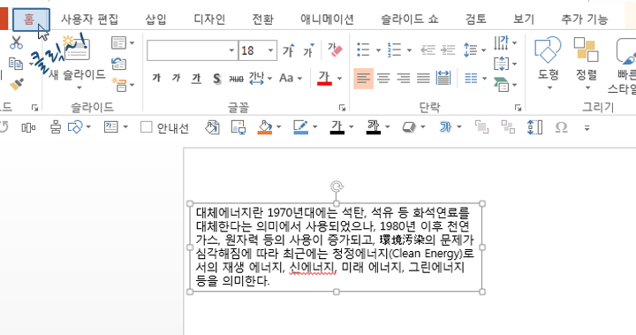This screenshot has width=636, height=335.
Task: Open the 정렬 arrange button
Action: tap(587, 64)
